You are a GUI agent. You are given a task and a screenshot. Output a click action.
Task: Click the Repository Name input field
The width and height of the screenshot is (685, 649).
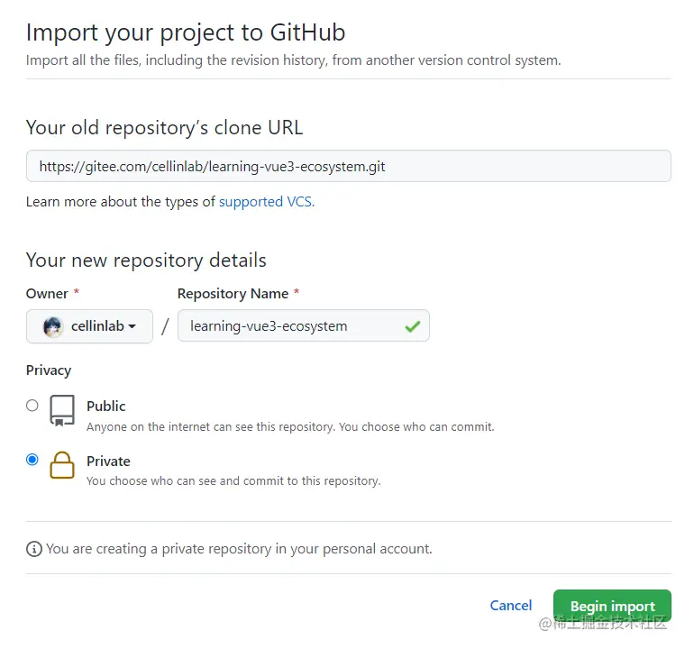coord(303,325)
